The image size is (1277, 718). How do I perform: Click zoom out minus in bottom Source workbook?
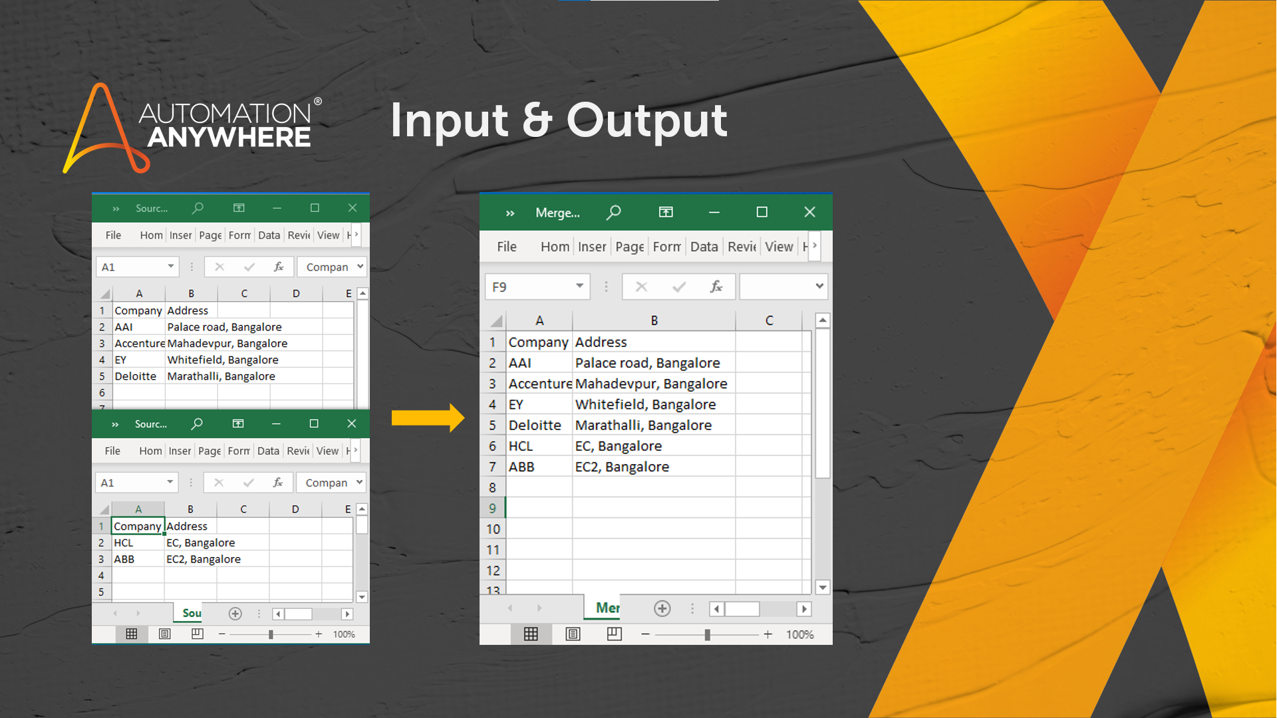tap(222, 634)
